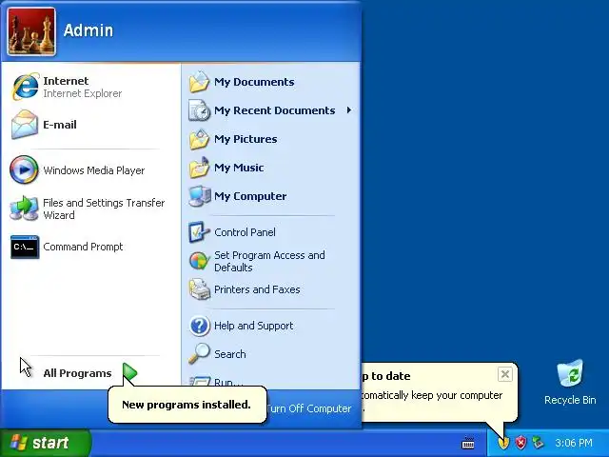
Task: Click the E-mail envelope icon
Action: pyautogui.click(x=25, y=125)
